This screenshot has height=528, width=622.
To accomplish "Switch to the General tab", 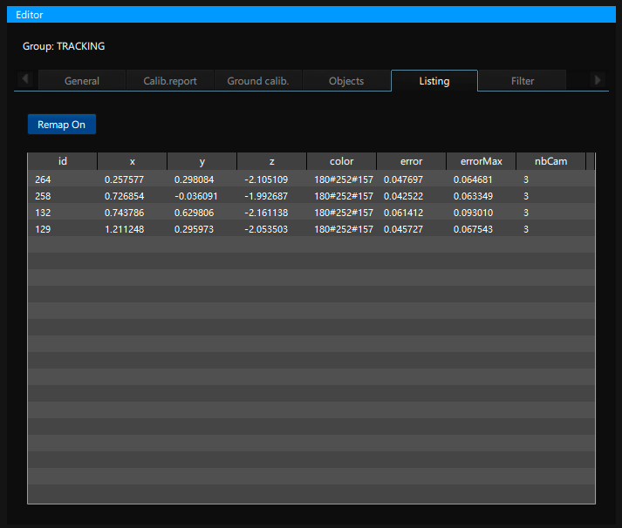I will tap(82, 81).
